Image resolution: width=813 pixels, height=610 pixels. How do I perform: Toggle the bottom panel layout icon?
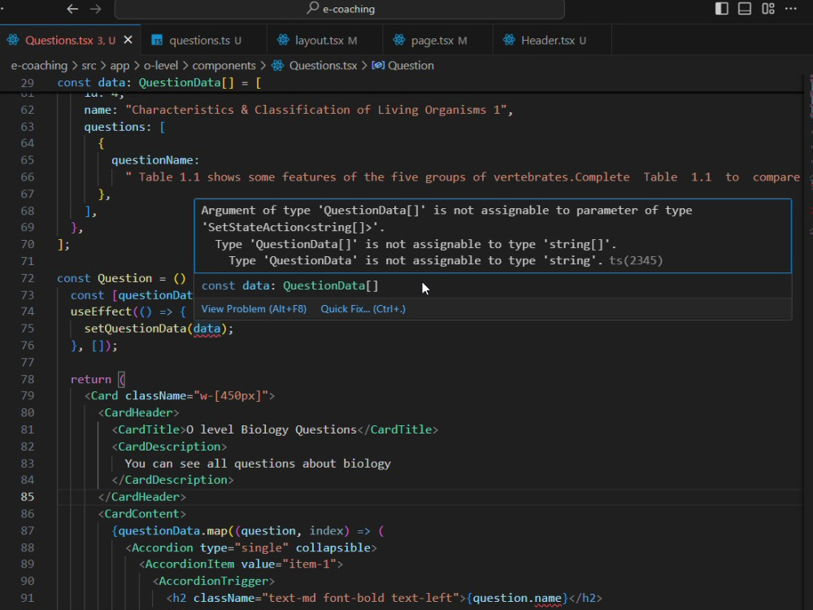[x=745, y=8]
